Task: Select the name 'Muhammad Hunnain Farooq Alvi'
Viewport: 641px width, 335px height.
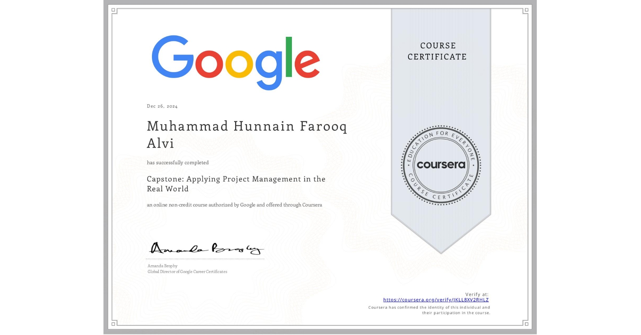Action: [x=247, y=135]
